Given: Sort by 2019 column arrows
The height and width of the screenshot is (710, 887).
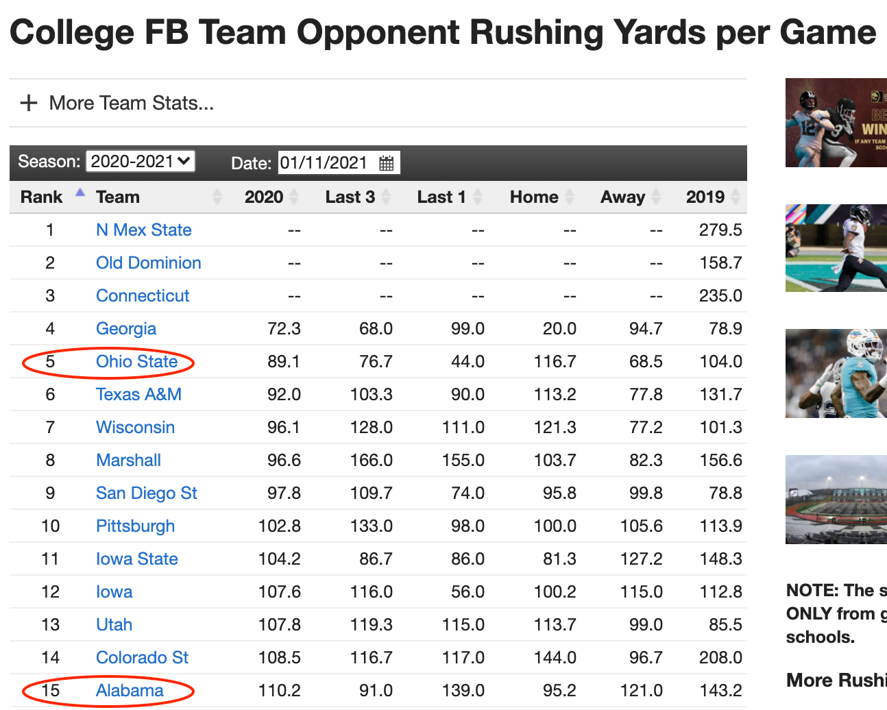Looking at the screenshot, I should point(736,197).
